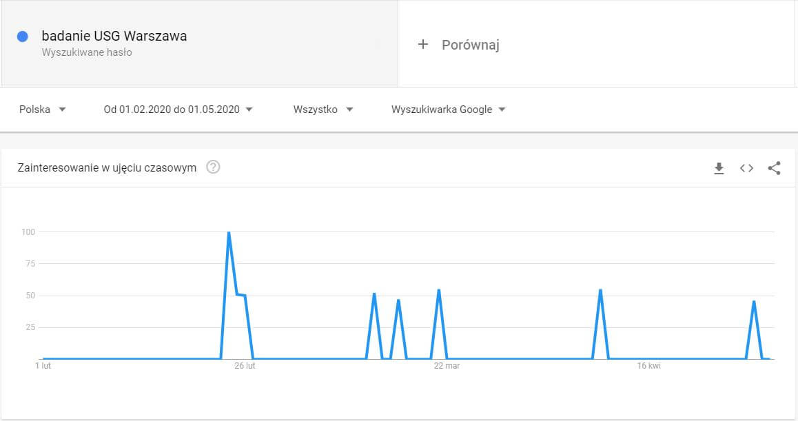
Task: Share the interest over time chart
Action: [x=774, y=168]
